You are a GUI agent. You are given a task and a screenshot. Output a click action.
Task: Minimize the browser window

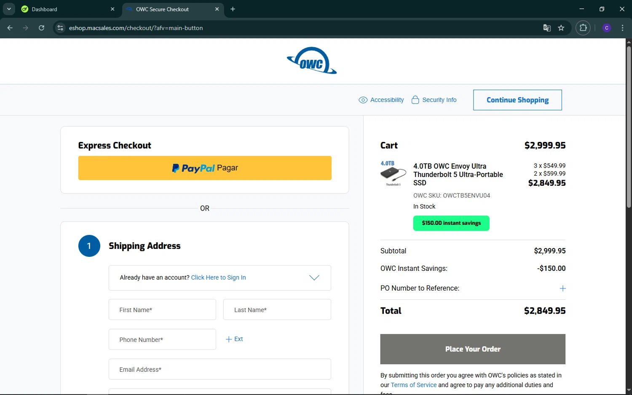[x=581, y=9]
